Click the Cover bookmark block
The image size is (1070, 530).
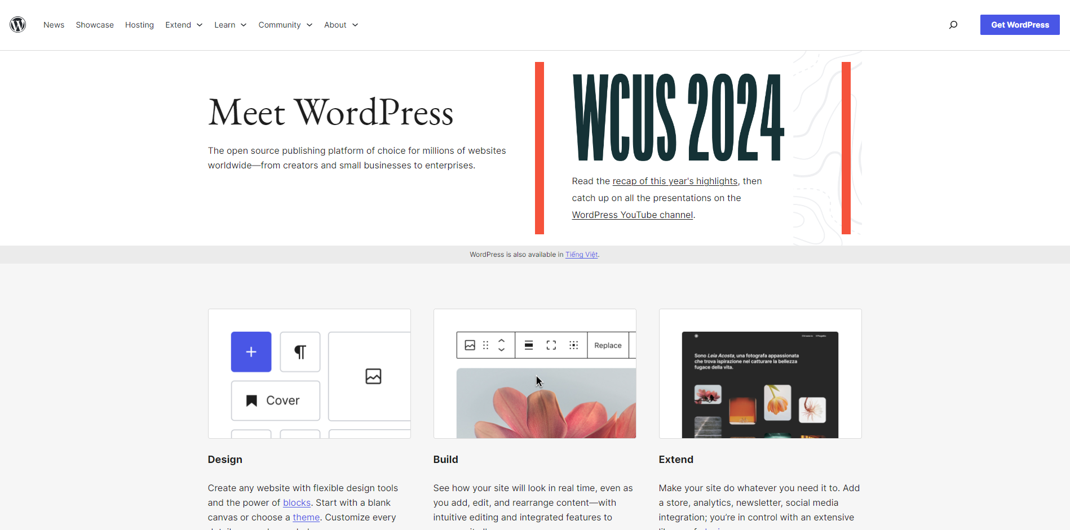(x=276, y=400)
